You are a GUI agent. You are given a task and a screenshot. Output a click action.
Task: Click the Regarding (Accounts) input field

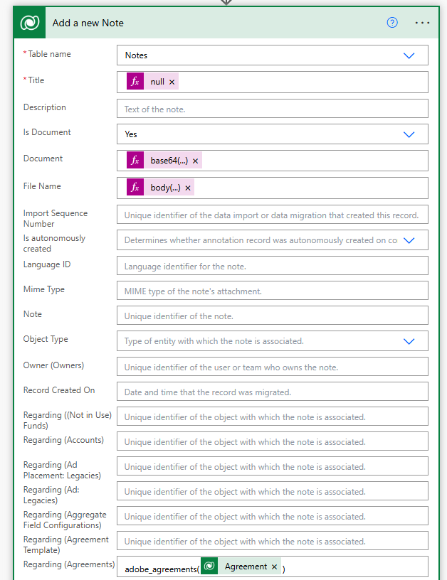tap(272, 441)
